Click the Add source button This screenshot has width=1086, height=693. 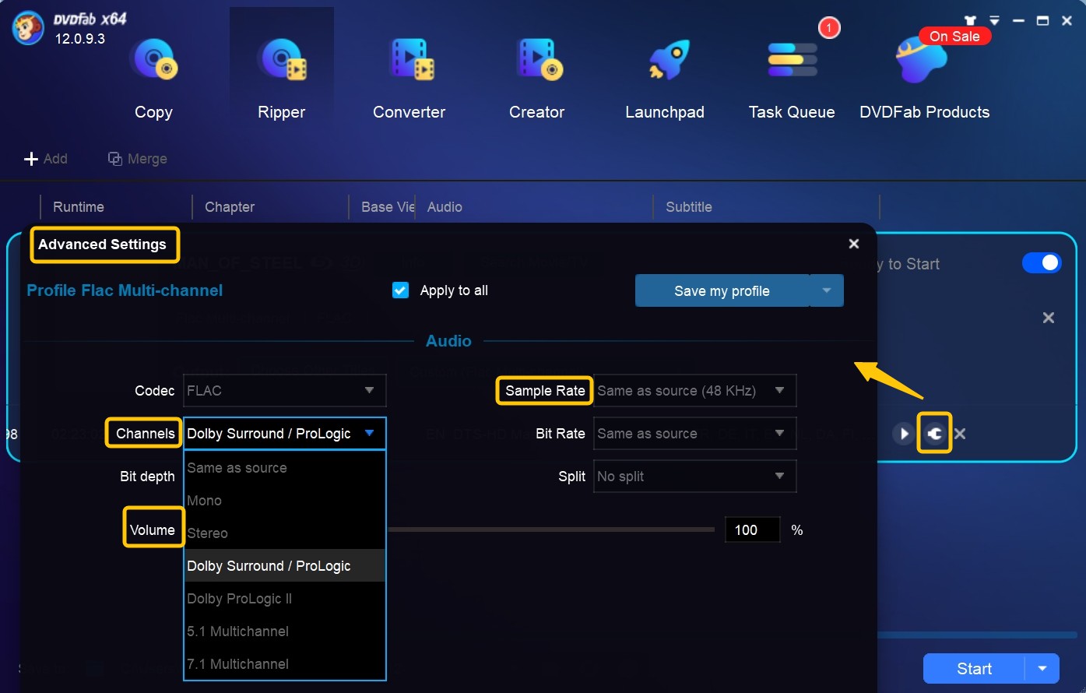point(46,159)
